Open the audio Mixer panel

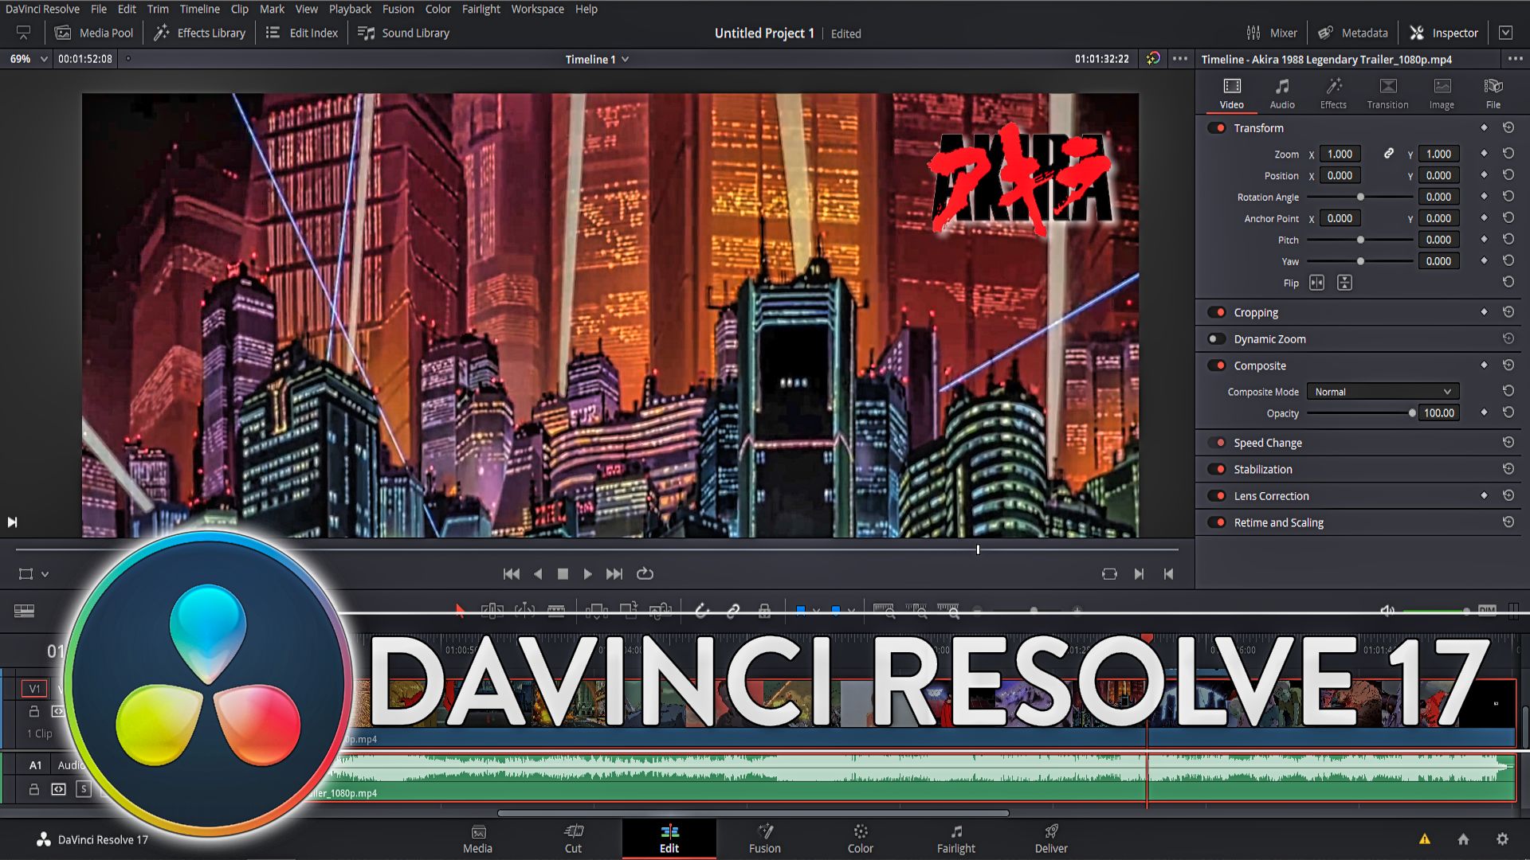[1273, 33]
